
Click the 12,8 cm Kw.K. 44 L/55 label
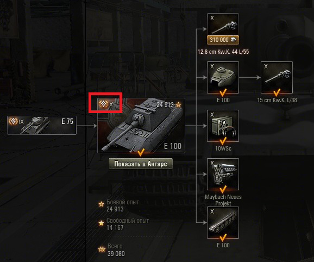click(x=223, y=52)
